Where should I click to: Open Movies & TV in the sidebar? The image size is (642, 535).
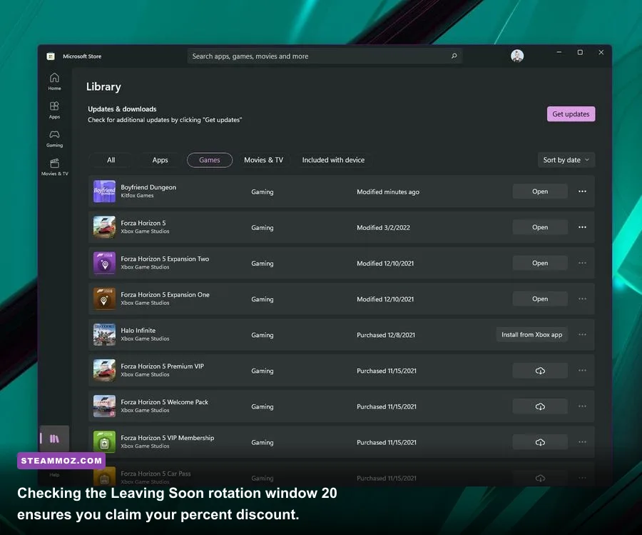(54, 167)
